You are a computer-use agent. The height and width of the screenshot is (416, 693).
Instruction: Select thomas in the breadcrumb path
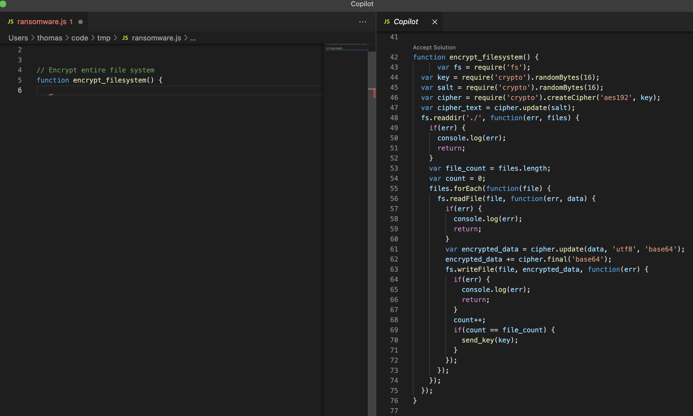pyautogui.click(x=49, y=38)
